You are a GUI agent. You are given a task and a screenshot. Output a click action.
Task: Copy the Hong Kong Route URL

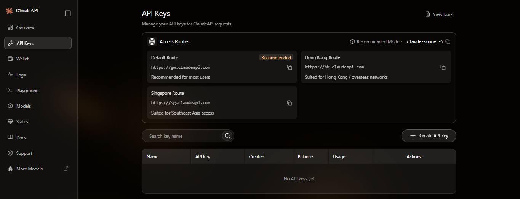[x=443, y=67]
